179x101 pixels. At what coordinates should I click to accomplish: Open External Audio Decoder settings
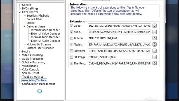pos(45,41)
